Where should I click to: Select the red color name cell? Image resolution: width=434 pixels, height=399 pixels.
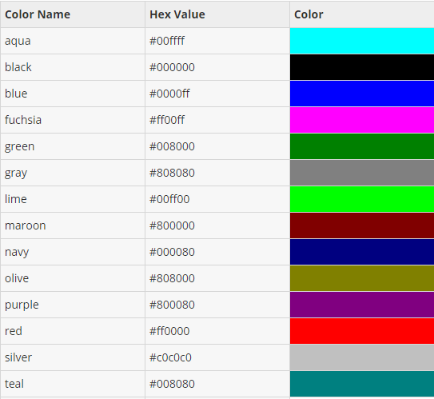pyautogui.click(x=73, y=331)
